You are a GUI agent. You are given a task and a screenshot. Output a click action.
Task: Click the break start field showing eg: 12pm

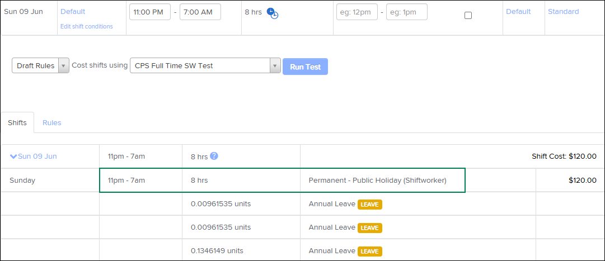tap(357, 12)
